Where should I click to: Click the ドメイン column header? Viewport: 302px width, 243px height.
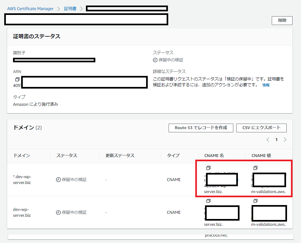(21, 155)
